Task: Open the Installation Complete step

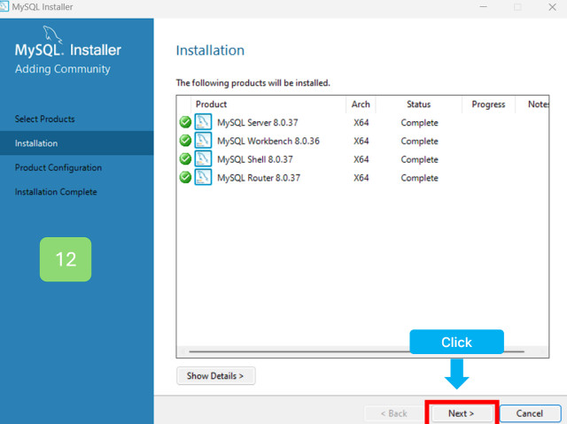Action: [x=56, y=192]
